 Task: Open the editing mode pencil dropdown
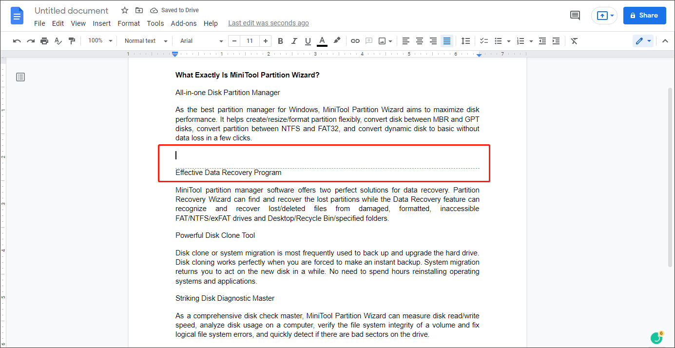pos(643,41)
